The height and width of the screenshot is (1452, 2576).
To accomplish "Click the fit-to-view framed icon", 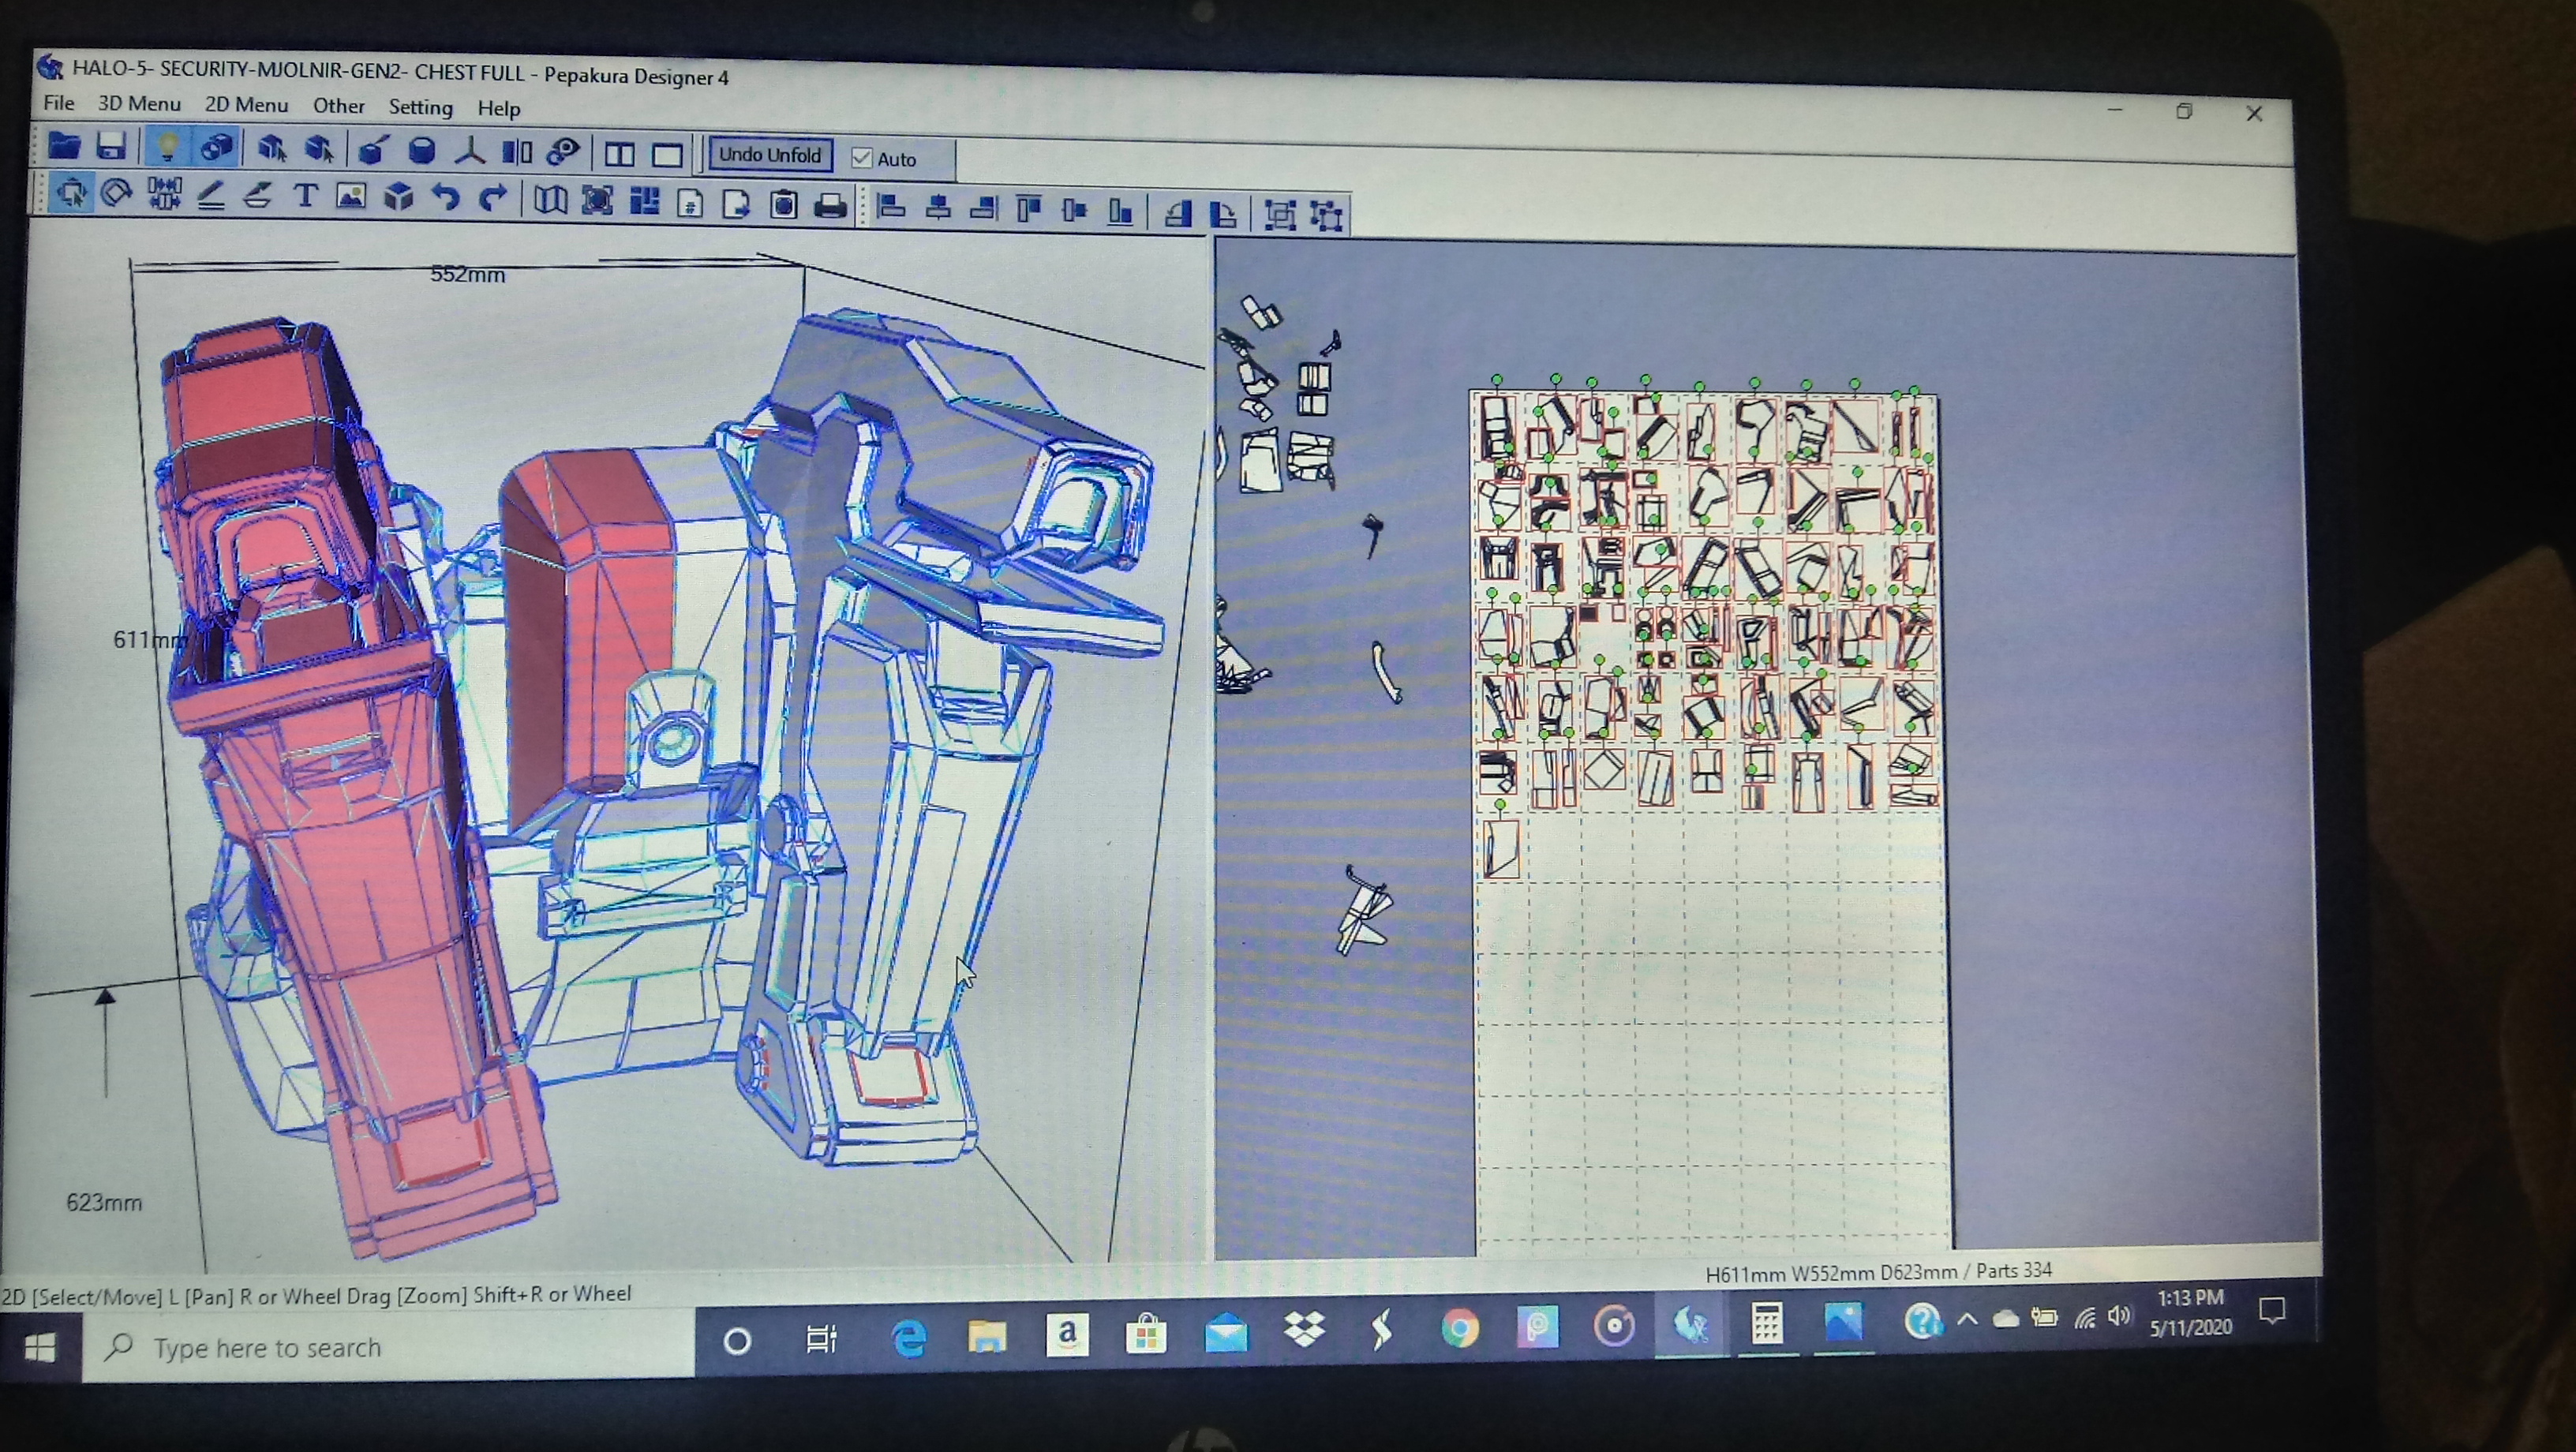I will (597, 201).
